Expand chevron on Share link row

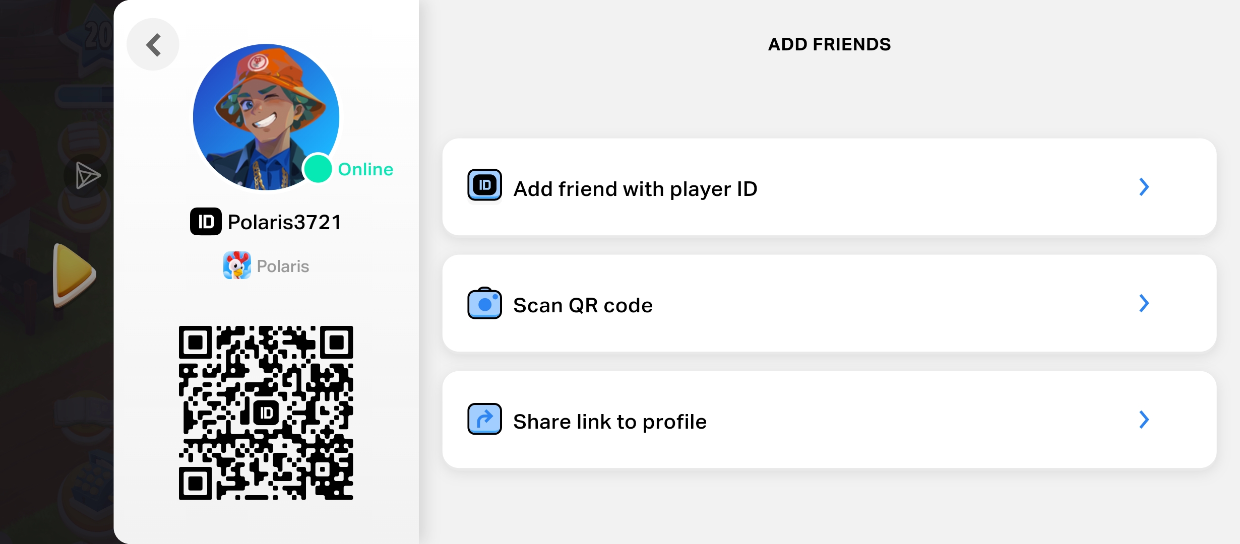1144,420
